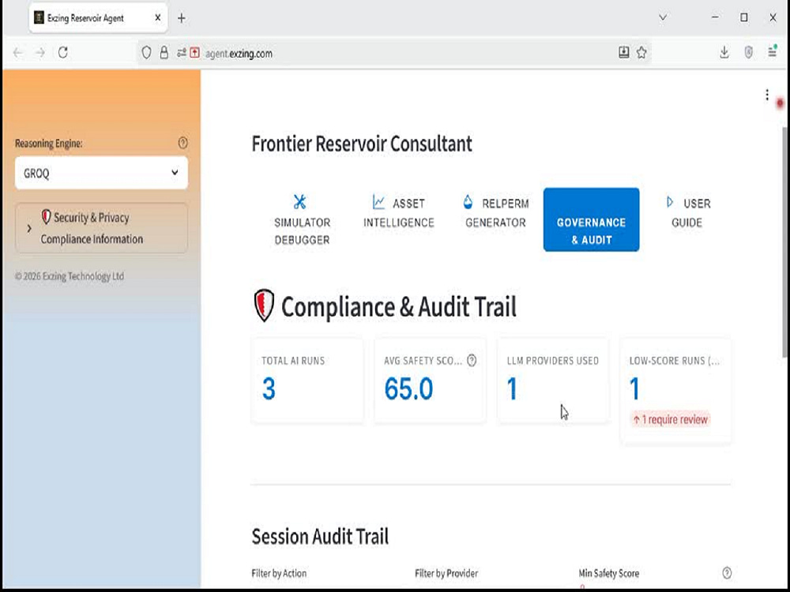The width and height of the screenshot is (790, 592).
Task: Click the 65.0 average safety score
Action: tap(408, 388)
